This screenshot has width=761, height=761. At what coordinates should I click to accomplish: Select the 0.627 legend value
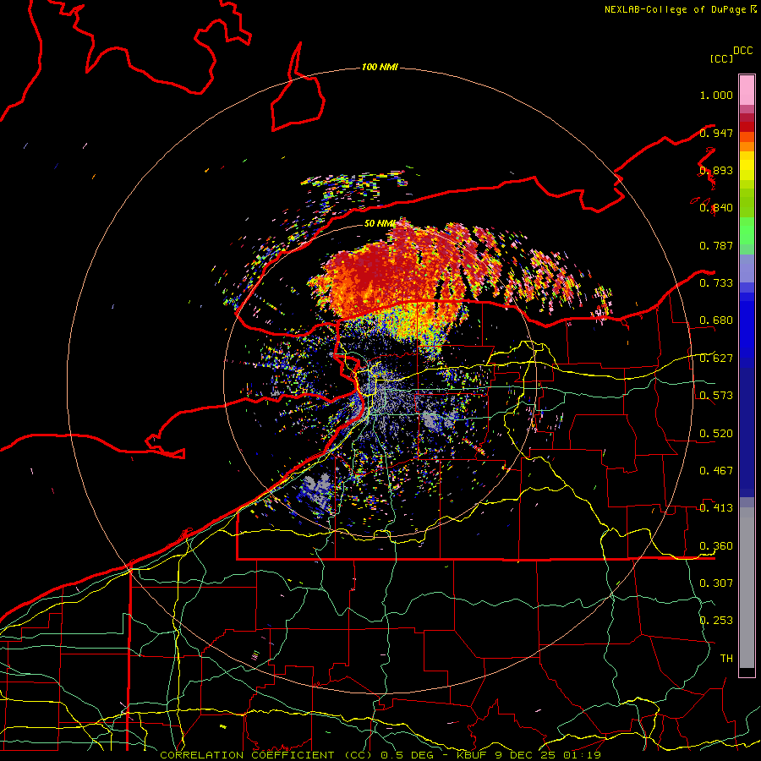coord(716,359)
